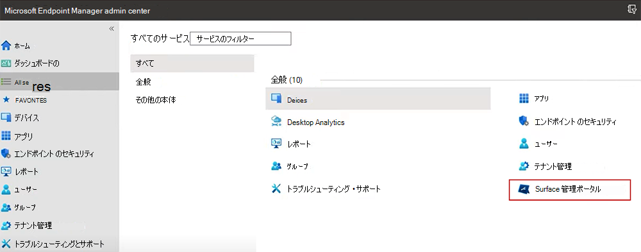Viewport: 641px width, 252px height.
Task: Open テナント管理 in the services list
Action: [x=553, y=167]
